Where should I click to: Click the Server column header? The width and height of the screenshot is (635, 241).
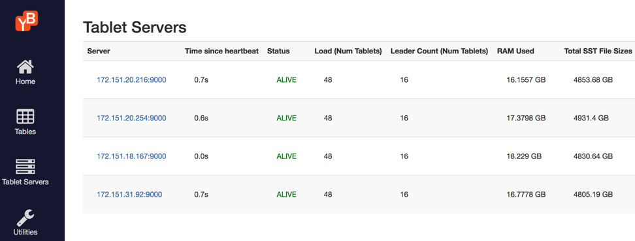point(99,51)
